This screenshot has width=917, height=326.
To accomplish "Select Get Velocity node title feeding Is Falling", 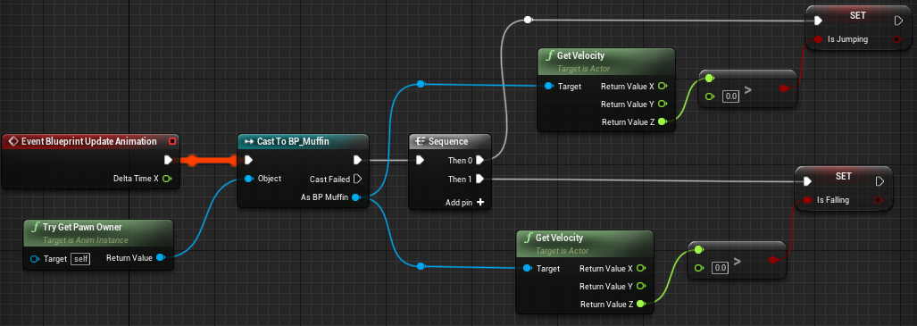I will click(x=560, y=238).
